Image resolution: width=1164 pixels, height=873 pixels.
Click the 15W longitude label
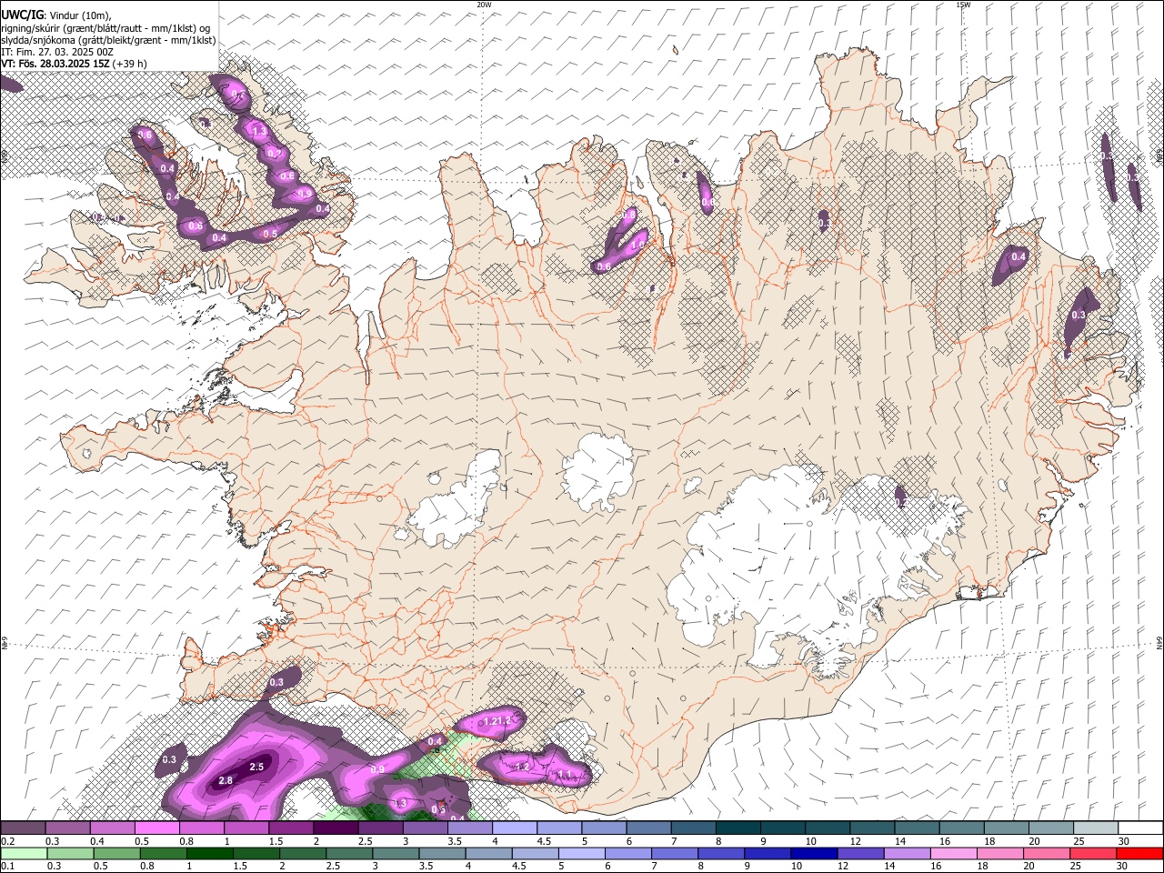click(x=964, y=5)
